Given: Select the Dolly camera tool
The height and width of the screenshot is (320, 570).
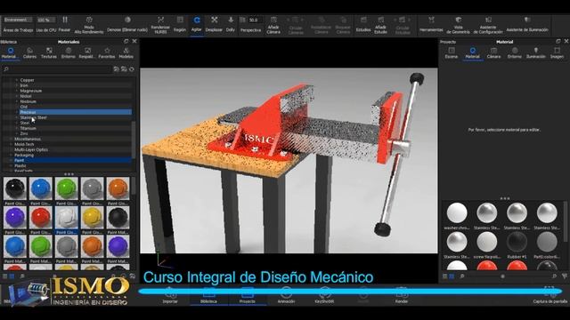Looking at the screenshot, I should click(231, 25).
